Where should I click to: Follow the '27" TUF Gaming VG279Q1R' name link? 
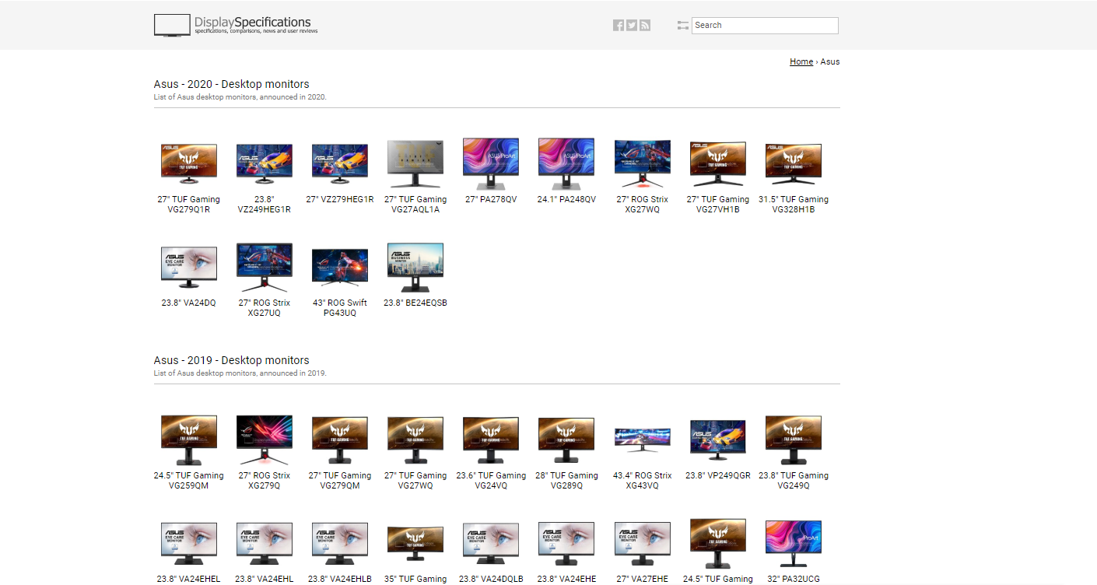point(189,205)
